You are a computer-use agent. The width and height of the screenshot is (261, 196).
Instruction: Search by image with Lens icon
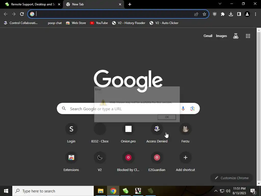point(193,109)
